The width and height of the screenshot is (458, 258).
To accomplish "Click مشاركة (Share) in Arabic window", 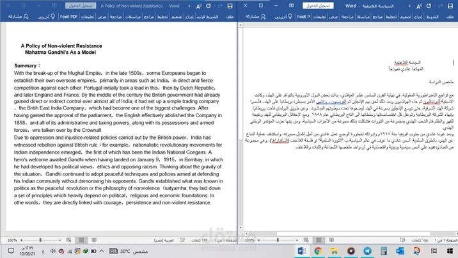I will coord(255,17).
